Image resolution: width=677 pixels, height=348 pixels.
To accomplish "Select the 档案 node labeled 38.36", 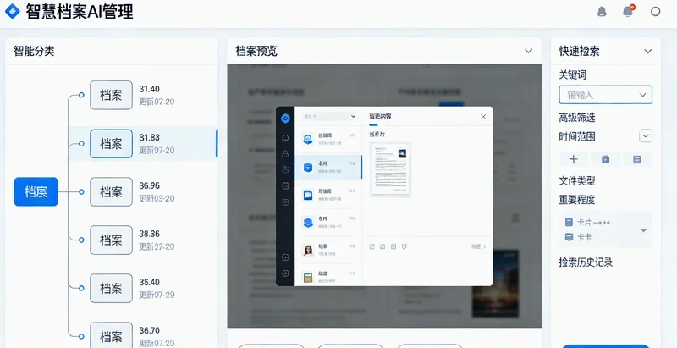I will pyautogui.click(x=111, y=240).
